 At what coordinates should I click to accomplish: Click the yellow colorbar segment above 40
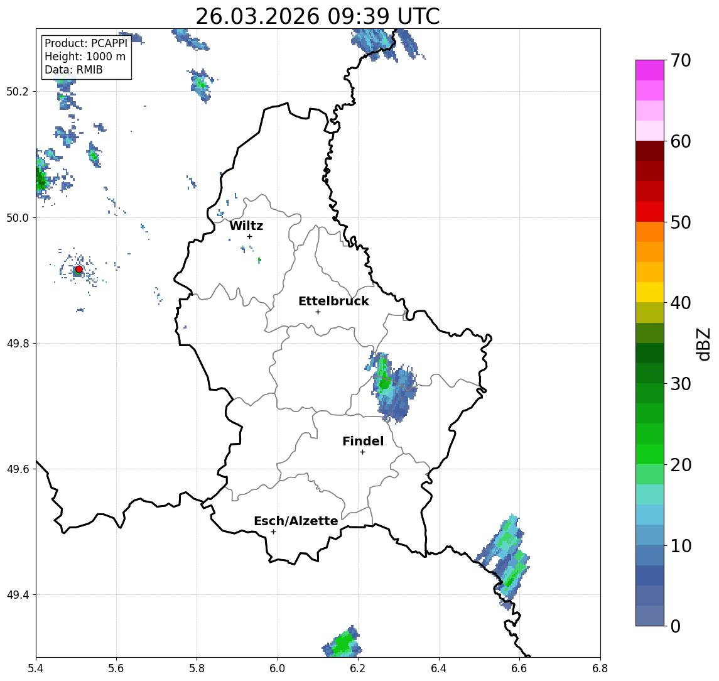click(x=650, y=292)
